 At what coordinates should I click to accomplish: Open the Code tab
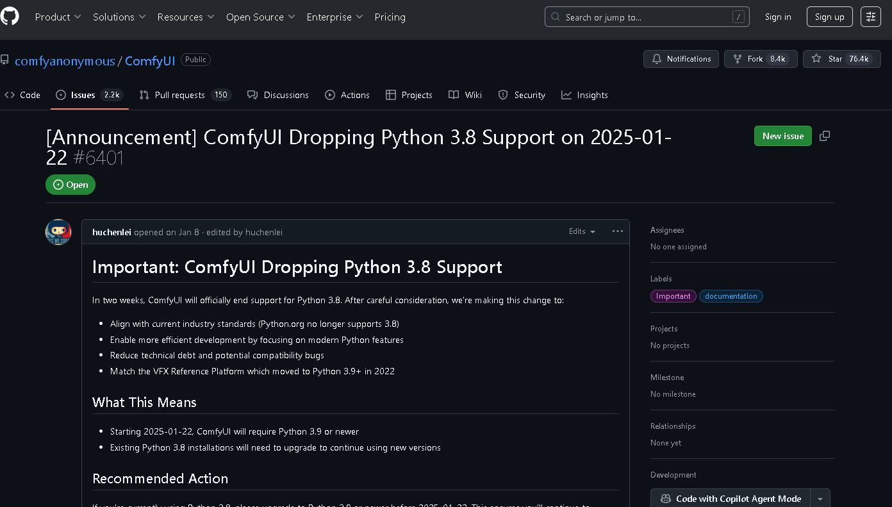coord(22,95)
